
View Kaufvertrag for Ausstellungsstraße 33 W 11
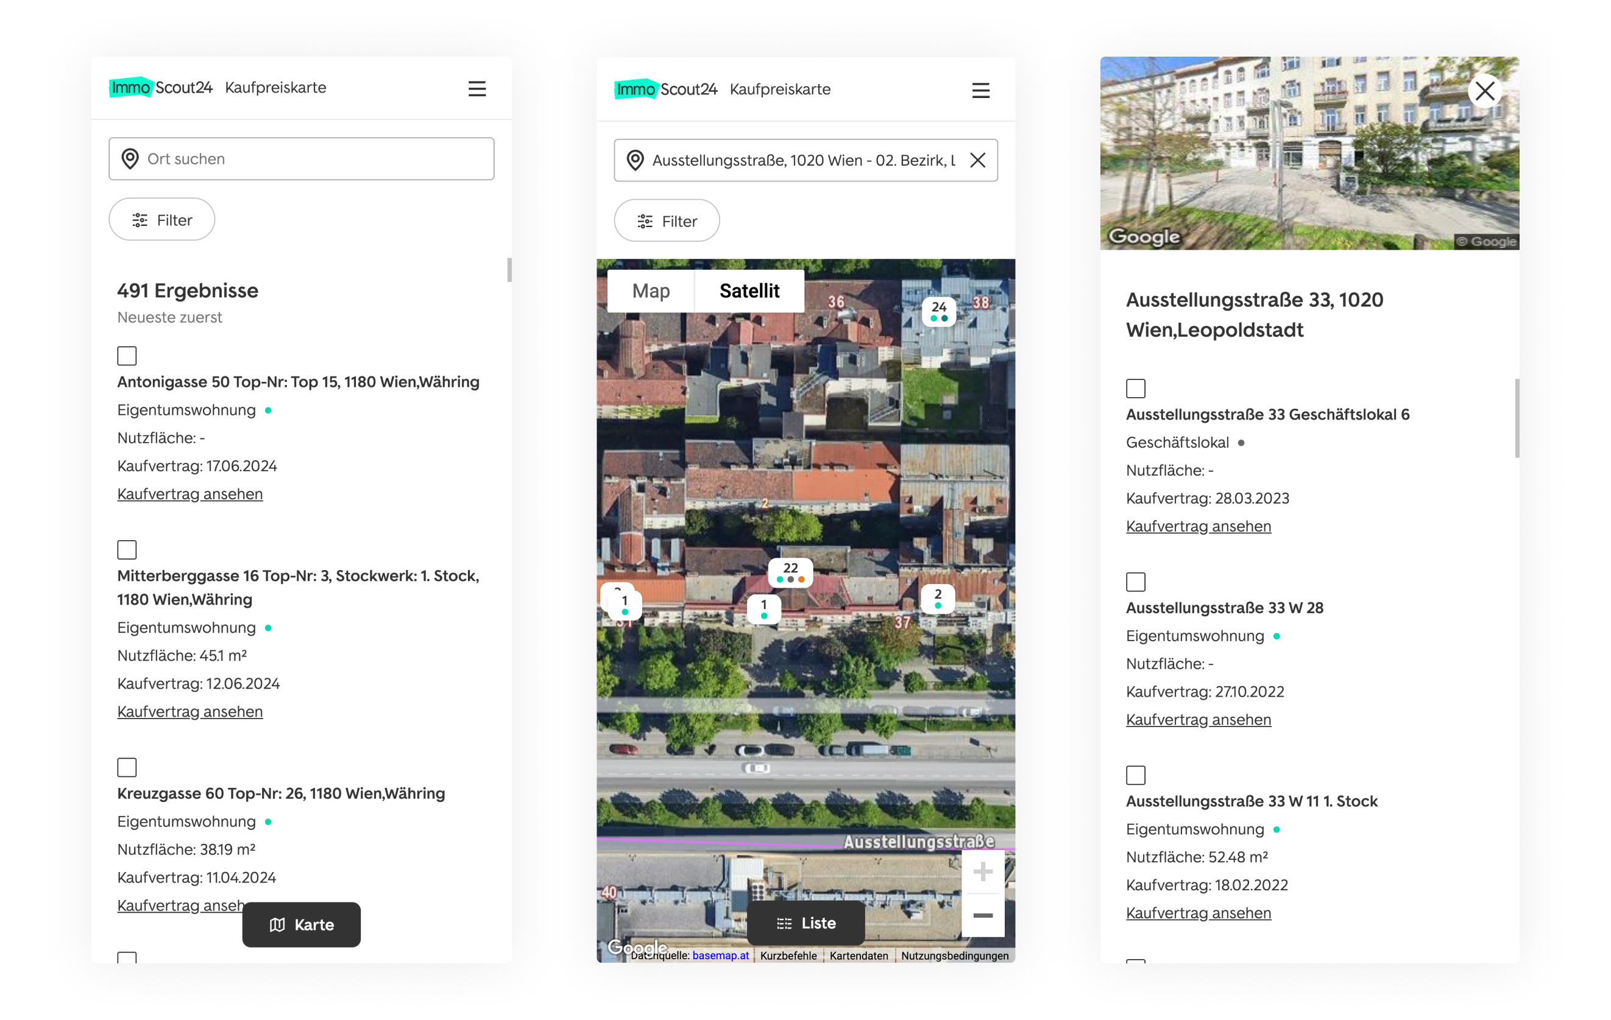pyautogui.click(x=1199, y=913)
